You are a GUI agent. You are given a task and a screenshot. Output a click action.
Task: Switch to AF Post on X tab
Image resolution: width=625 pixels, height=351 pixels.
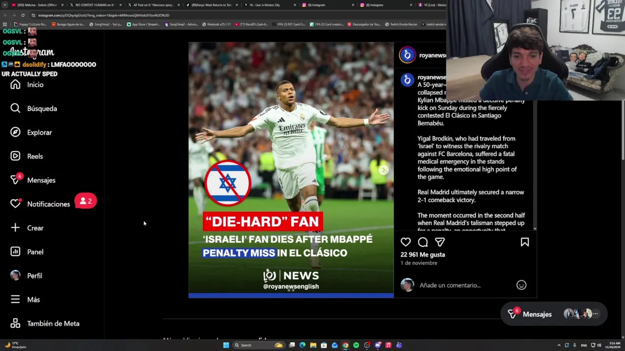[153, 5]
